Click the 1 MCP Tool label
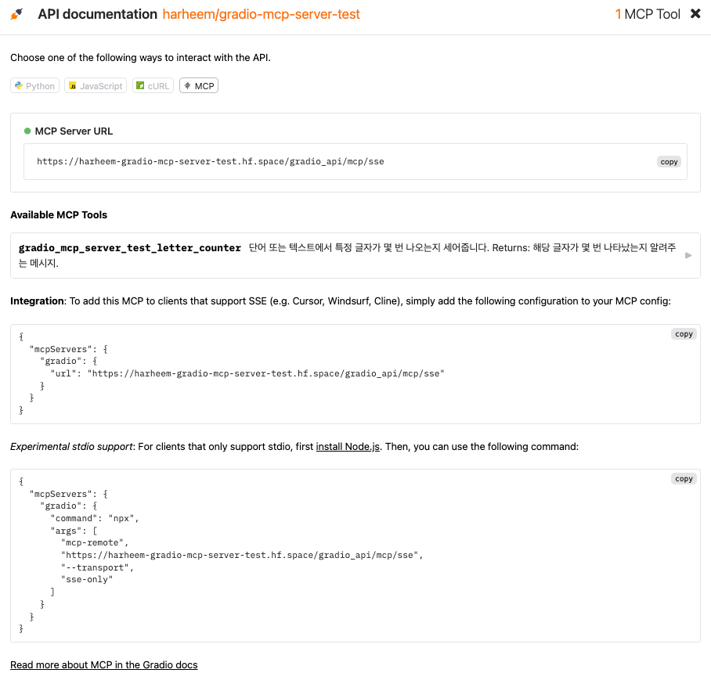The height and width of the screenshot is (684, 711). 648,14
